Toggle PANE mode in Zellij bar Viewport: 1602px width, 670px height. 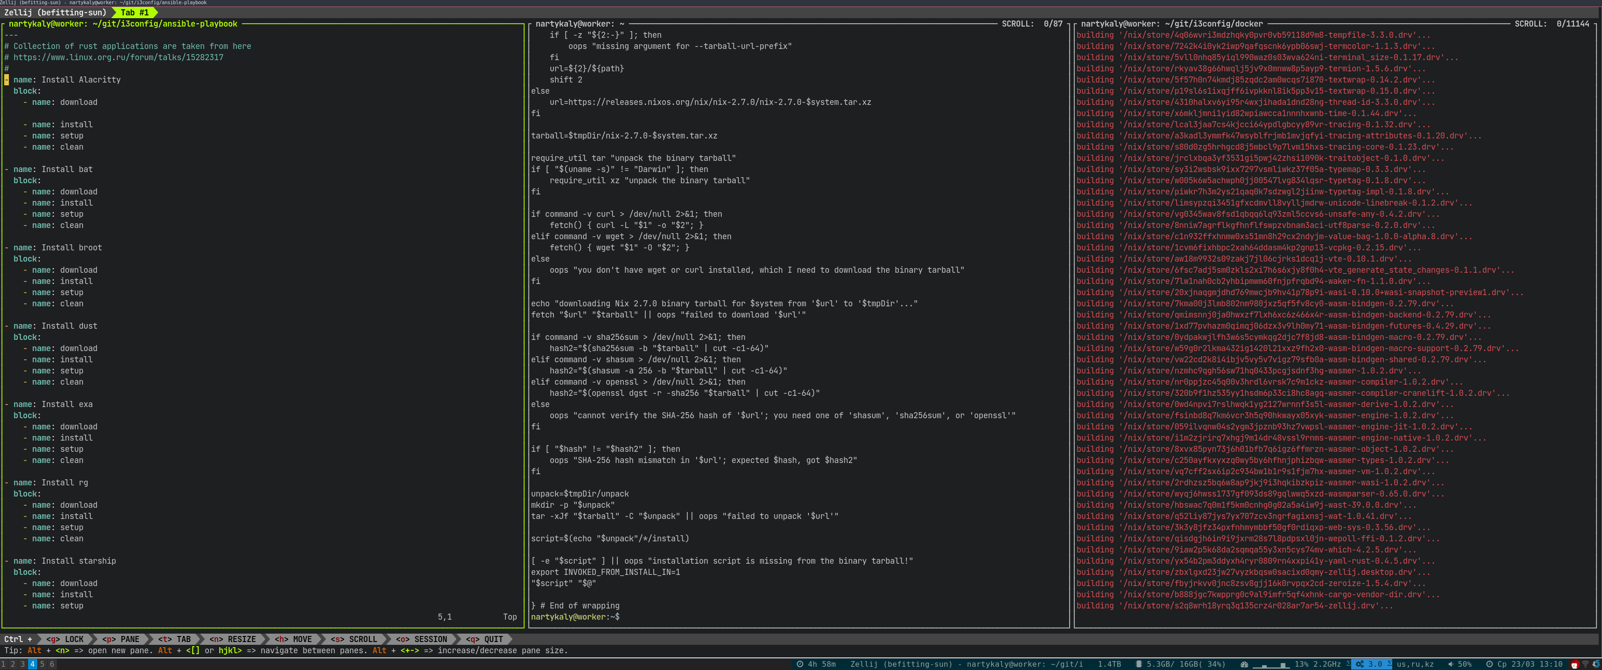click(x=121, y=640)
